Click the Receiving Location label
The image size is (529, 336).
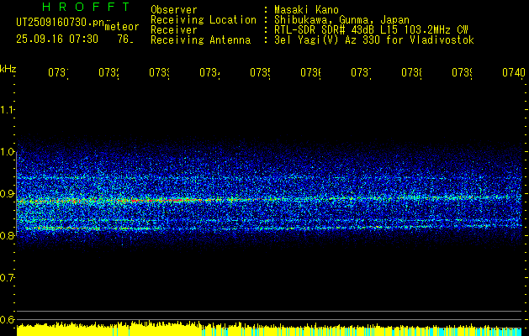(204, 20)
